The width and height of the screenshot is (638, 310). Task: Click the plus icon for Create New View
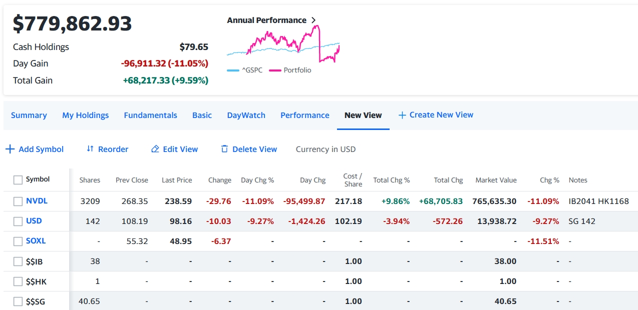(402, 115)
